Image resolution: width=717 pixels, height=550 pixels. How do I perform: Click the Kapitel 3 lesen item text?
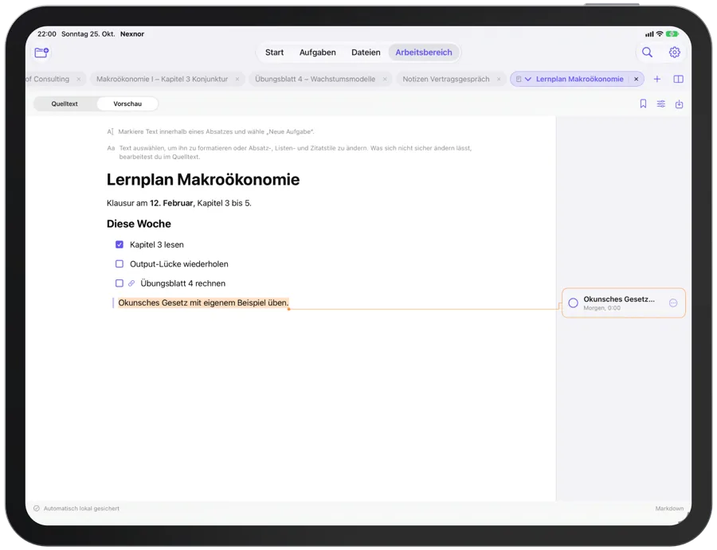(x=157, y=245)
